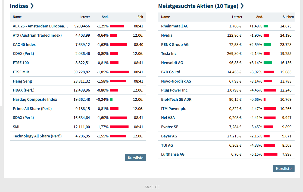View the Nvidia stock
This screenshot has height=192, width=303.
tap(167, 35)
